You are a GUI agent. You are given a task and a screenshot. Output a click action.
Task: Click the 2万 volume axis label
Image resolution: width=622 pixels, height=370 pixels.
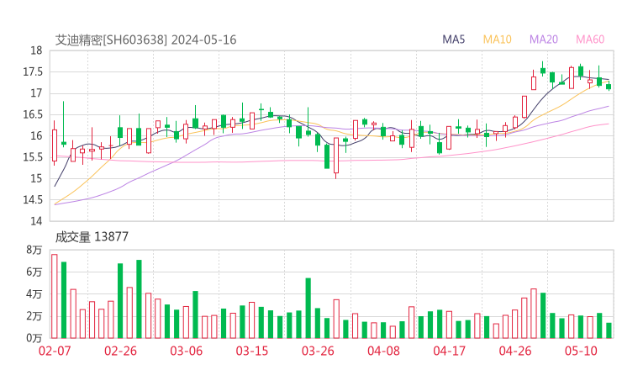click(x=34, y=316)
